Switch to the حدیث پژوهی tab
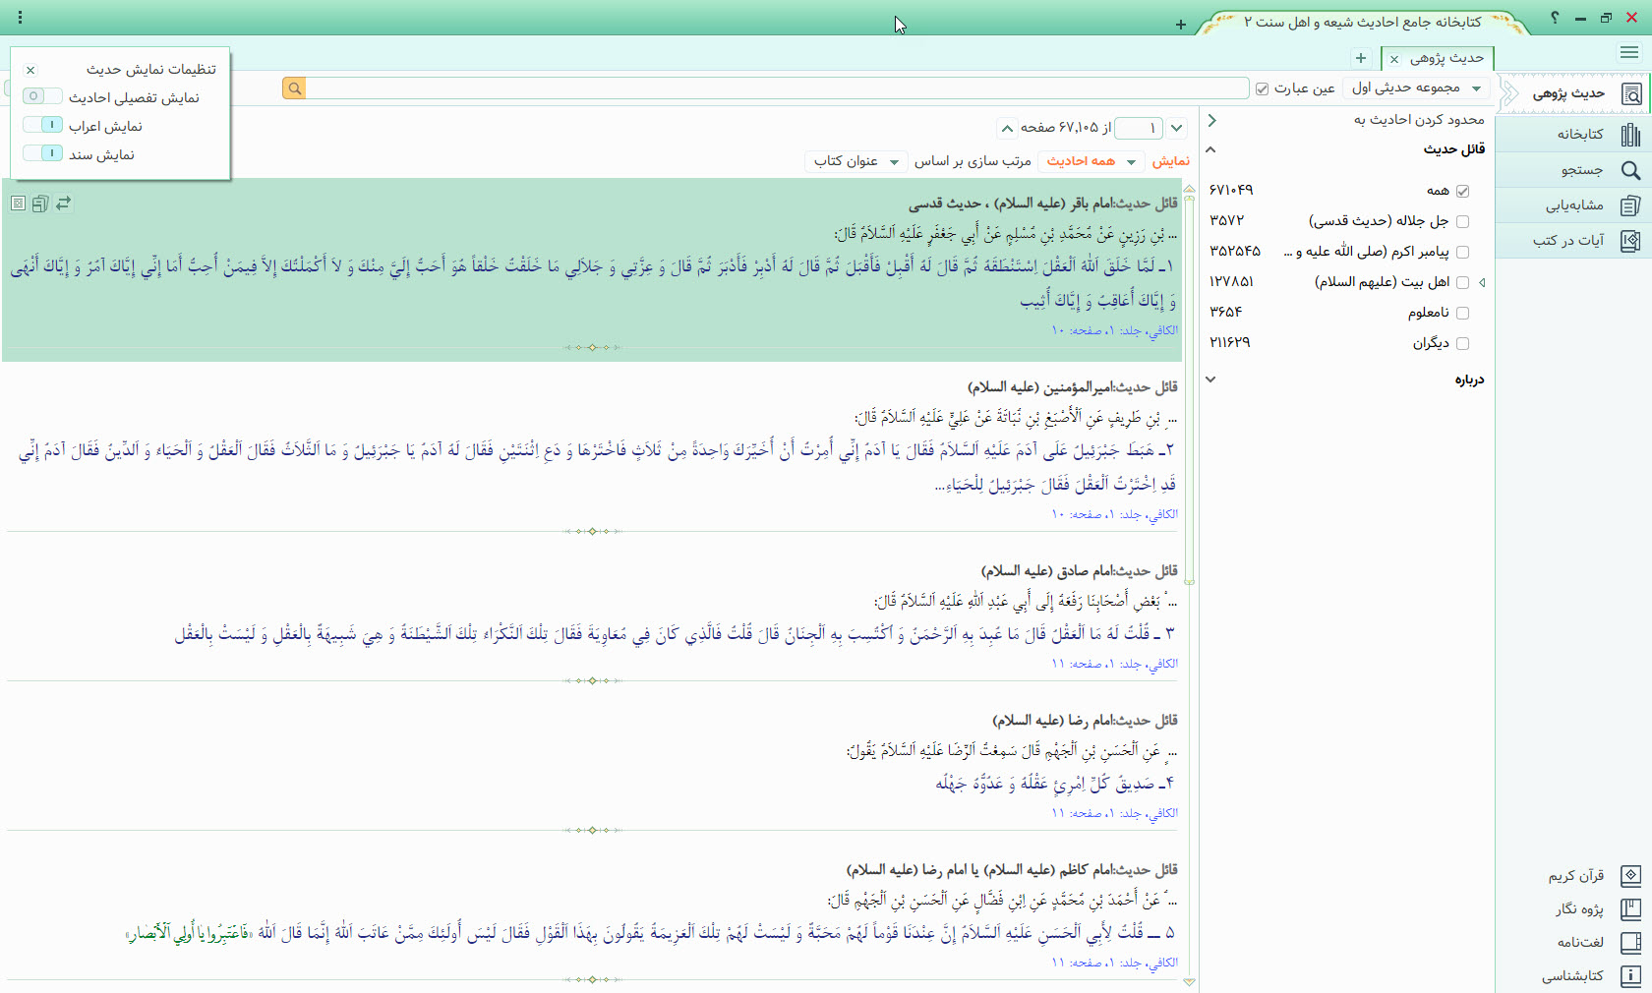 1445,58
